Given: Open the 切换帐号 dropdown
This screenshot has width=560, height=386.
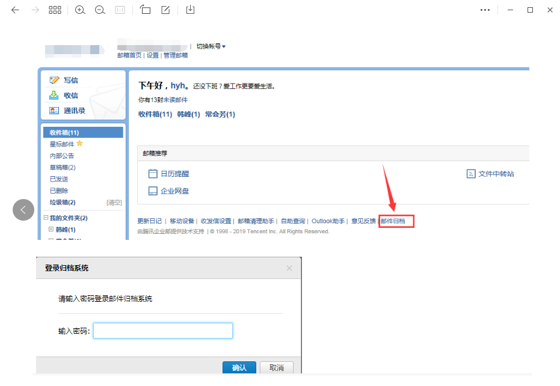Looking at the screenshot, I should (x=211, y=46).
